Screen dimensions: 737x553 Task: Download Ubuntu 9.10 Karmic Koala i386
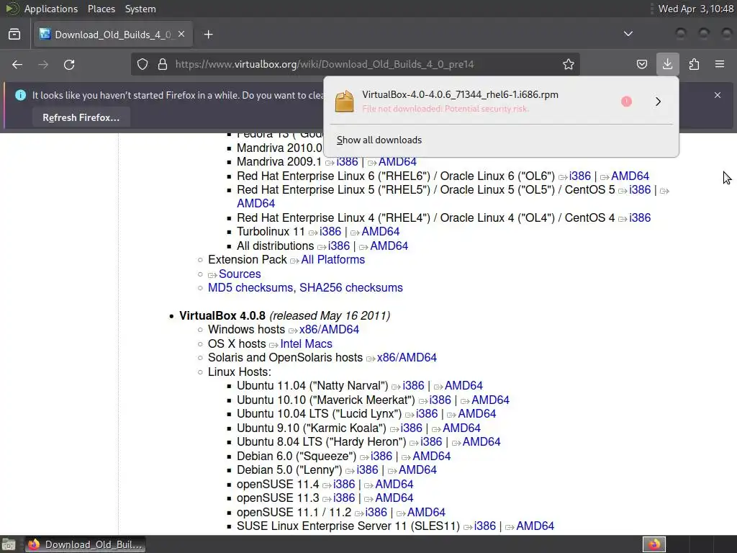[x=411, y=428]
